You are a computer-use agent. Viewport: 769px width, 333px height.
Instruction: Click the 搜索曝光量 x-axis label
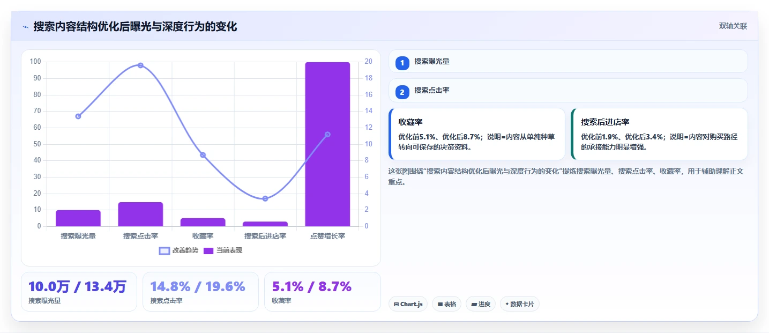[78, 236]
